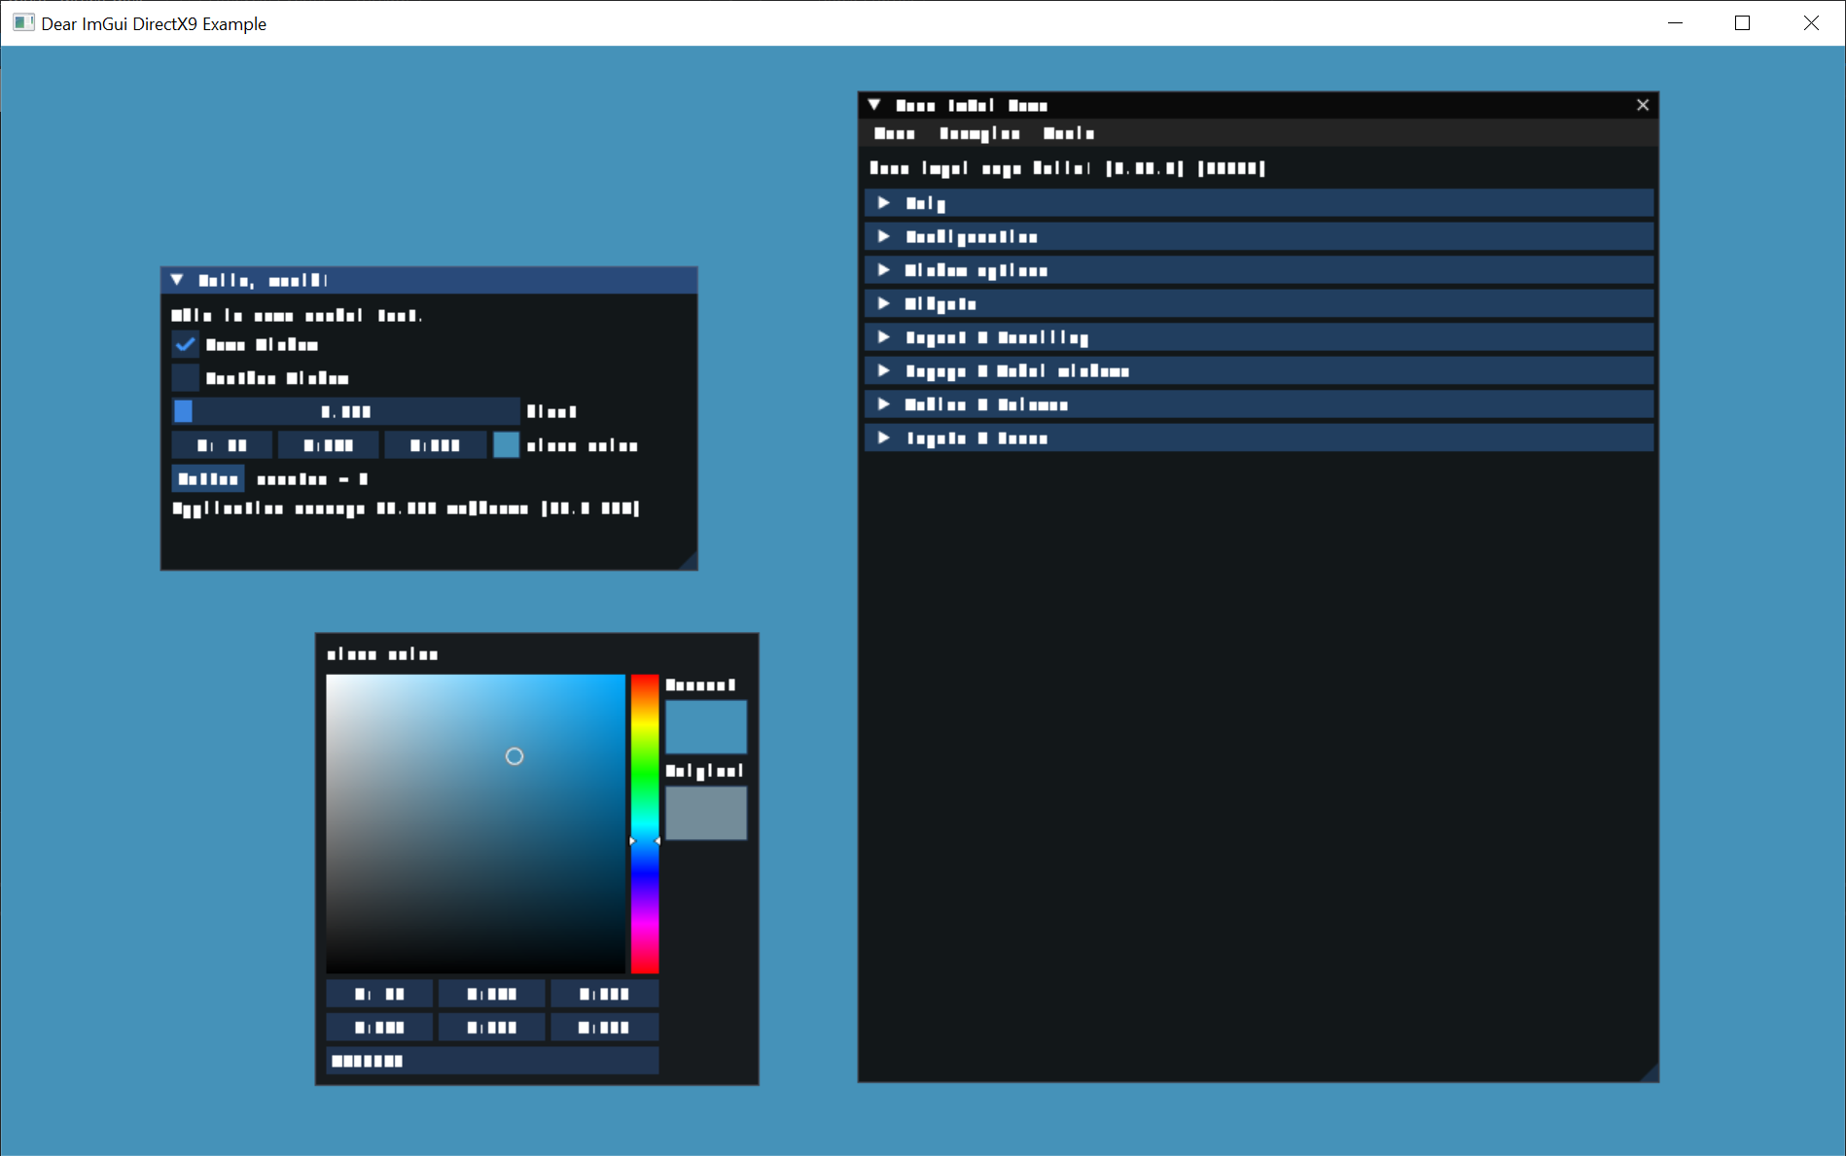The height and width of the screenshot is (1156, 1846).
Task: Click the Button next to the counter text
Action: click(208, 478)
